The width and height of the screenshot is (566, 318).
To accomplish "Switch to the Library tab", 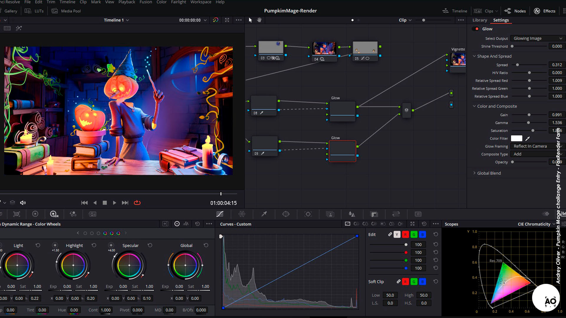I will point(480,20).
